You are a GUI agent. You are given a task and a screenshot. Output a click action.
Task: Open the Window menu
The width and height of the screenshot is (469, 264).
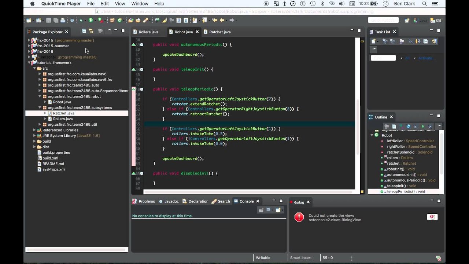(x=140, y=4)
